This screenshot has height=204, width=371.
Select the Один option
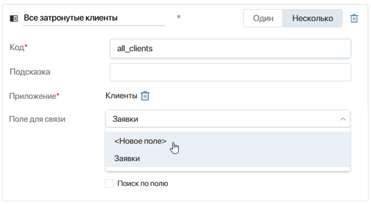coord(263,18)
